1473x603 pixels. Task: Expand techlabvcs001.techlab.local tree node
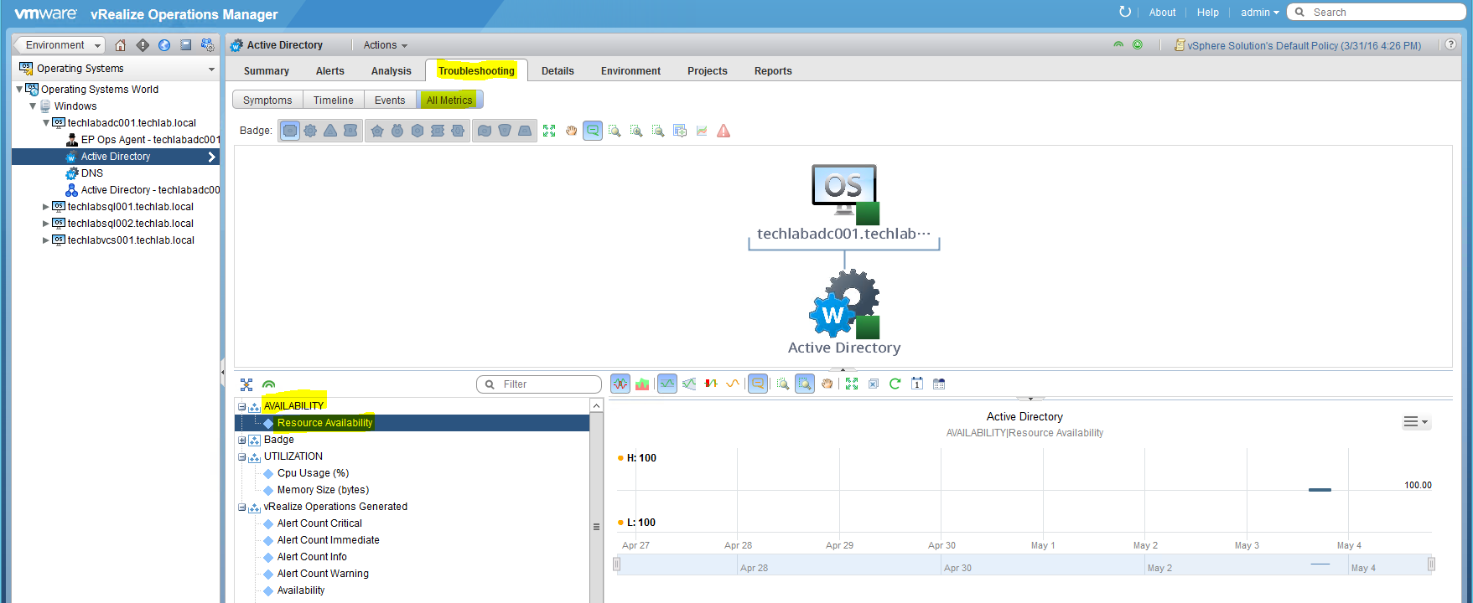[45, 240]
